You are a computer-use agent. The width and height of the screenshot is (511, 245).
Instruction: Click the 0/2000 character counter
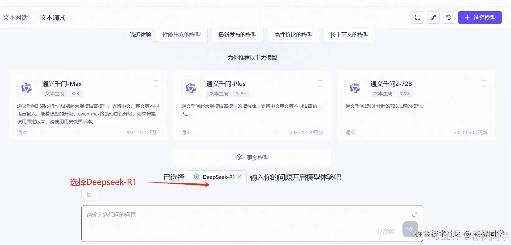[x=385, y=232]
